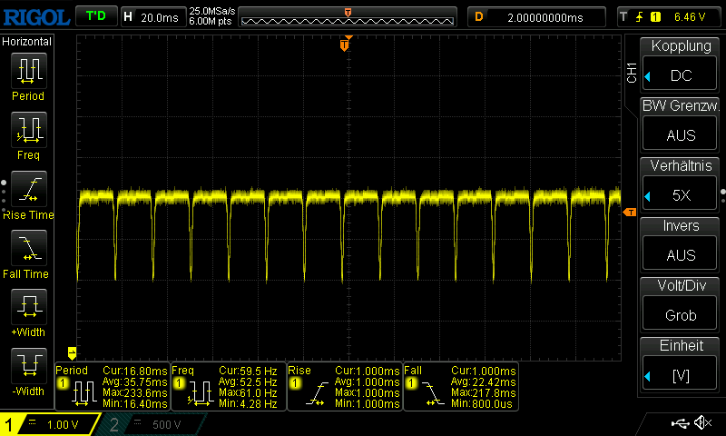Click the Period measurement result box

tap(113, 386)
